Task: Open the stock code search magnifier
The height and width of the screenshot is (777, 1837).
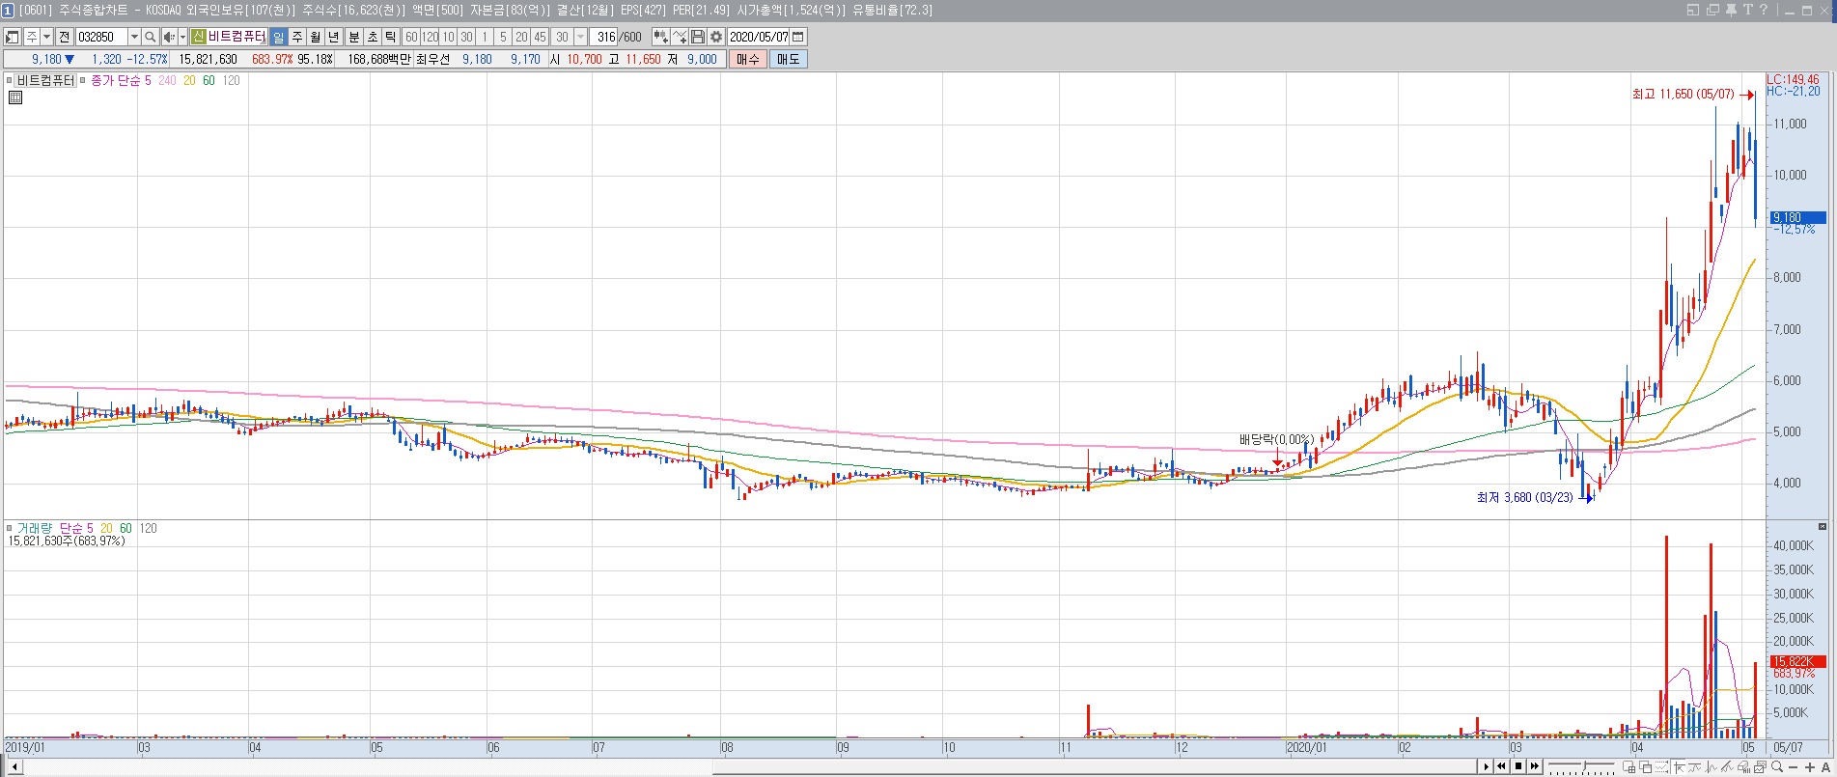Action: [151, 37]
